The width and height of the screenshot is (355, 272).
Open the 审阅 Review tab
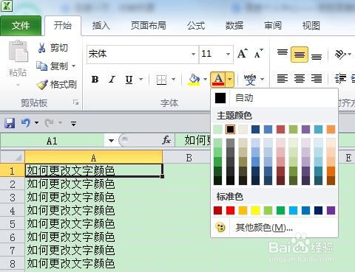tap(273, 26)
